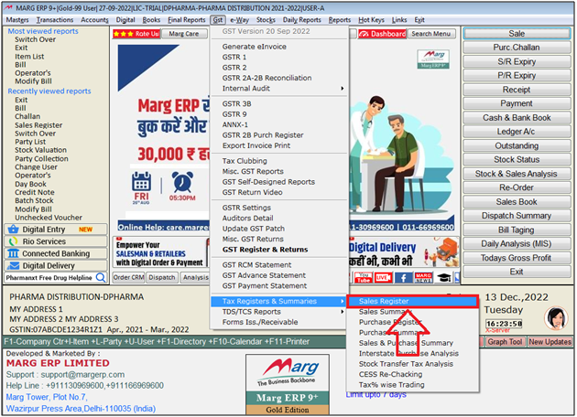Open Purc.Challan shortcut button

coord(517,48)
